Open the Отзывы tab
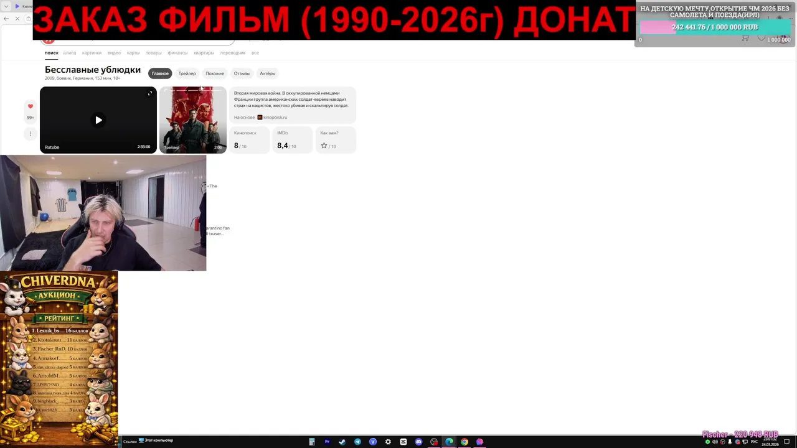Screen dimensions: 797x448 [x=242, y=73]
